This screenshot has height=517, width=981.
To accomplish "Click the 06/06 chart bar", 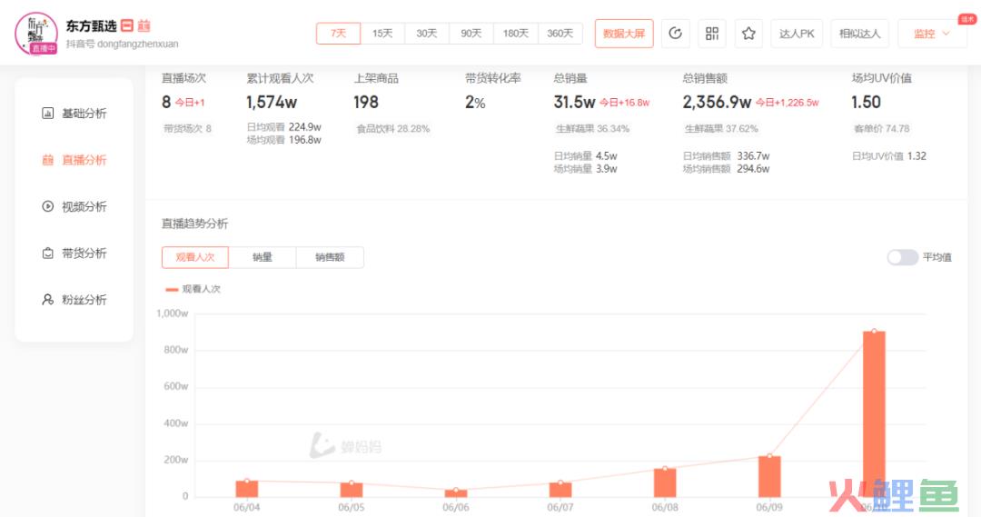I will pyautogui.click(x=455, y=493).
